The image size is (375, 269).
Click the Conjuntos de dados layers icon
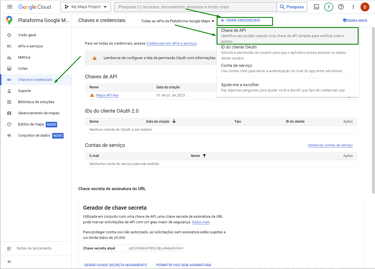tap(9, 135)
